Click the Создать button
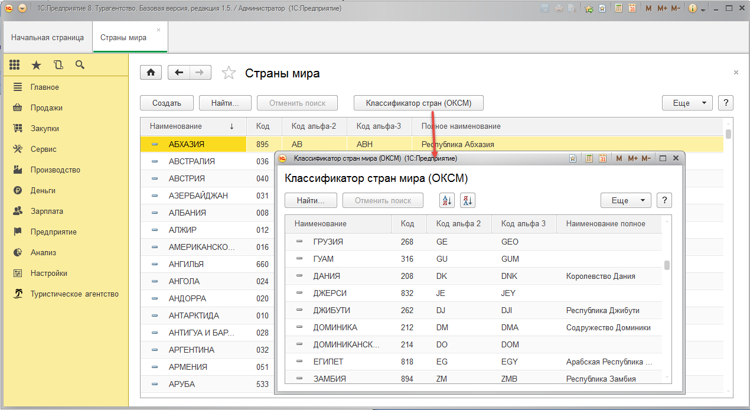 [x=167, y=103]
